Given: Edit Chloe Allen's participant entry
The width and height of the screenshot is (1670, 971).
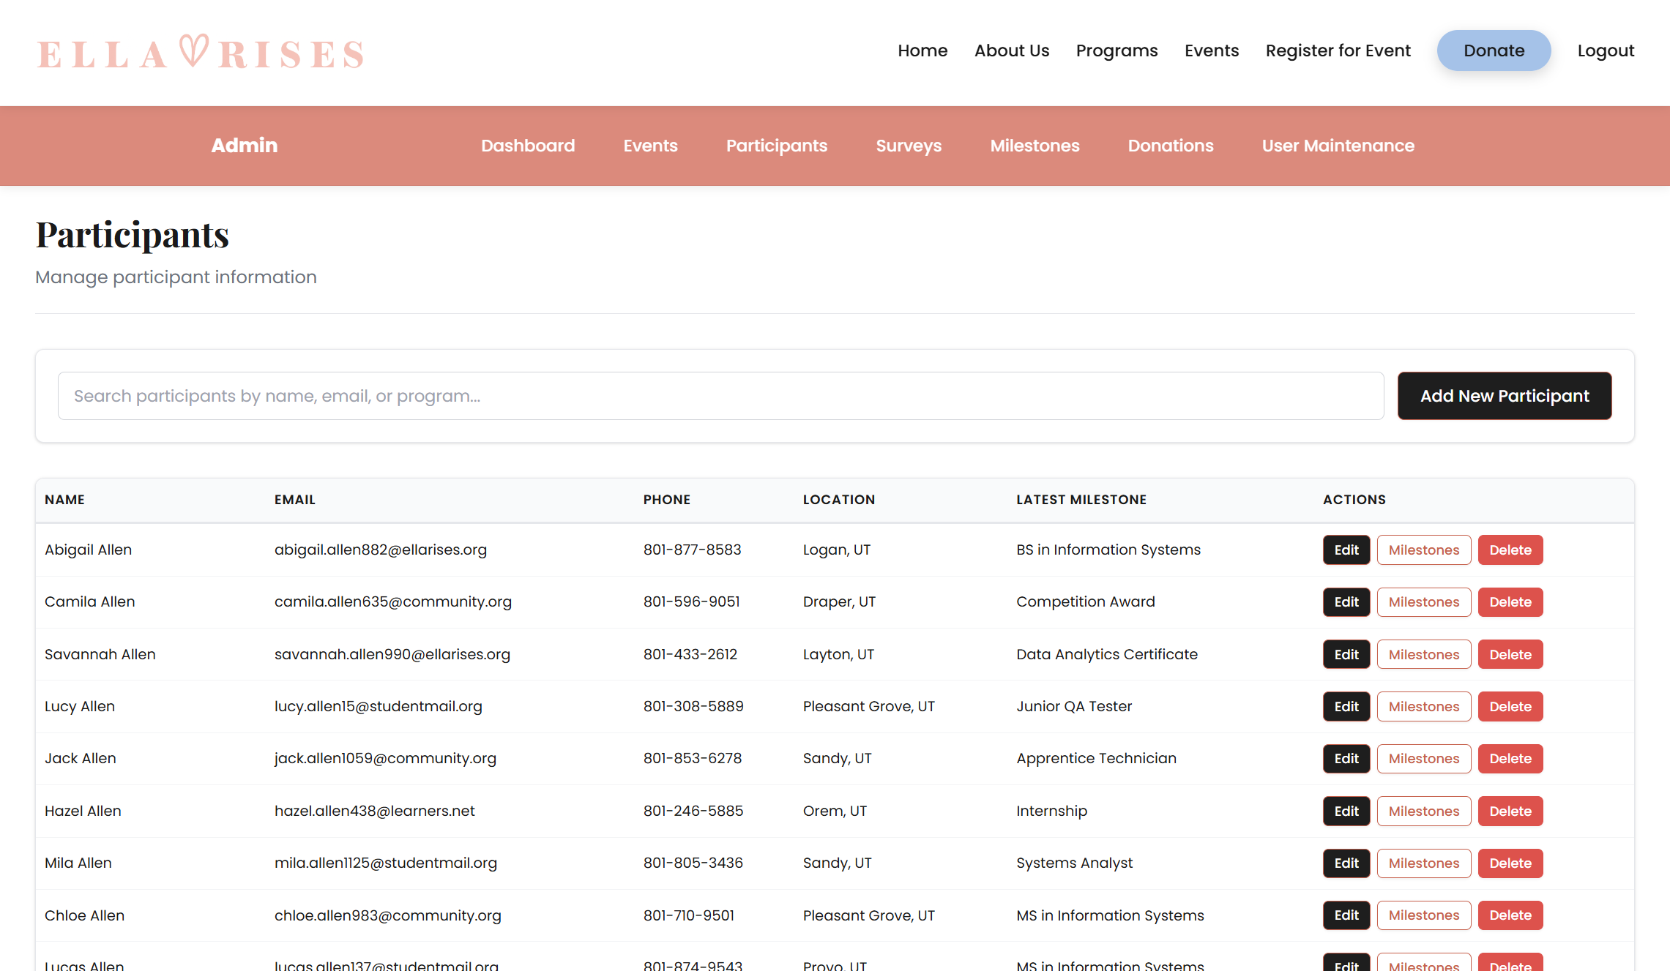Looking at the screenshot, I should click(x=1346, y=915).
